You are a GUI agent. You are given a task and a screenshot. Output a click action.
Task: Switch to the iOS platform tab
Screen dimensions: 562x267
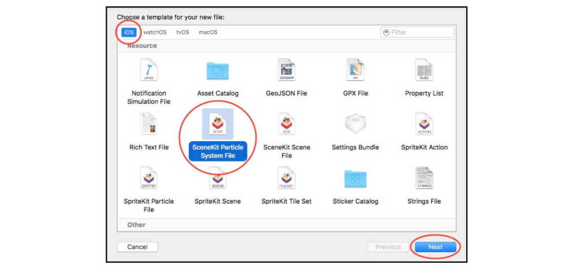(128, 32)
